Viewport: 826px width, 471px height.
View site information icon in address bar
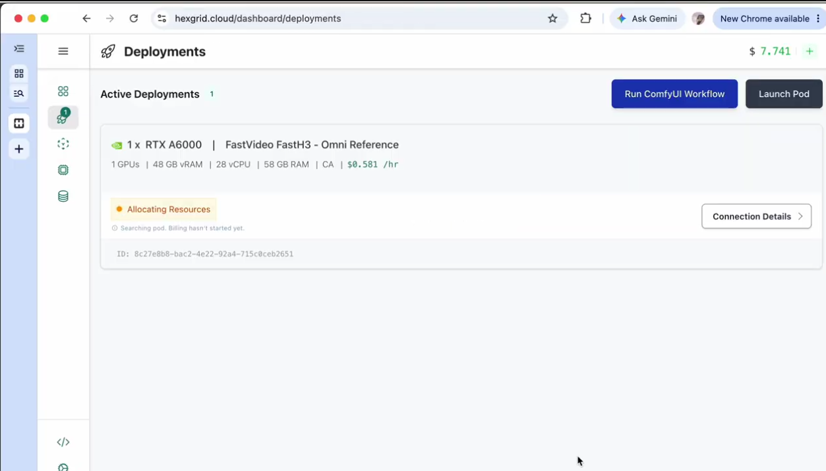tap(162, 18)
